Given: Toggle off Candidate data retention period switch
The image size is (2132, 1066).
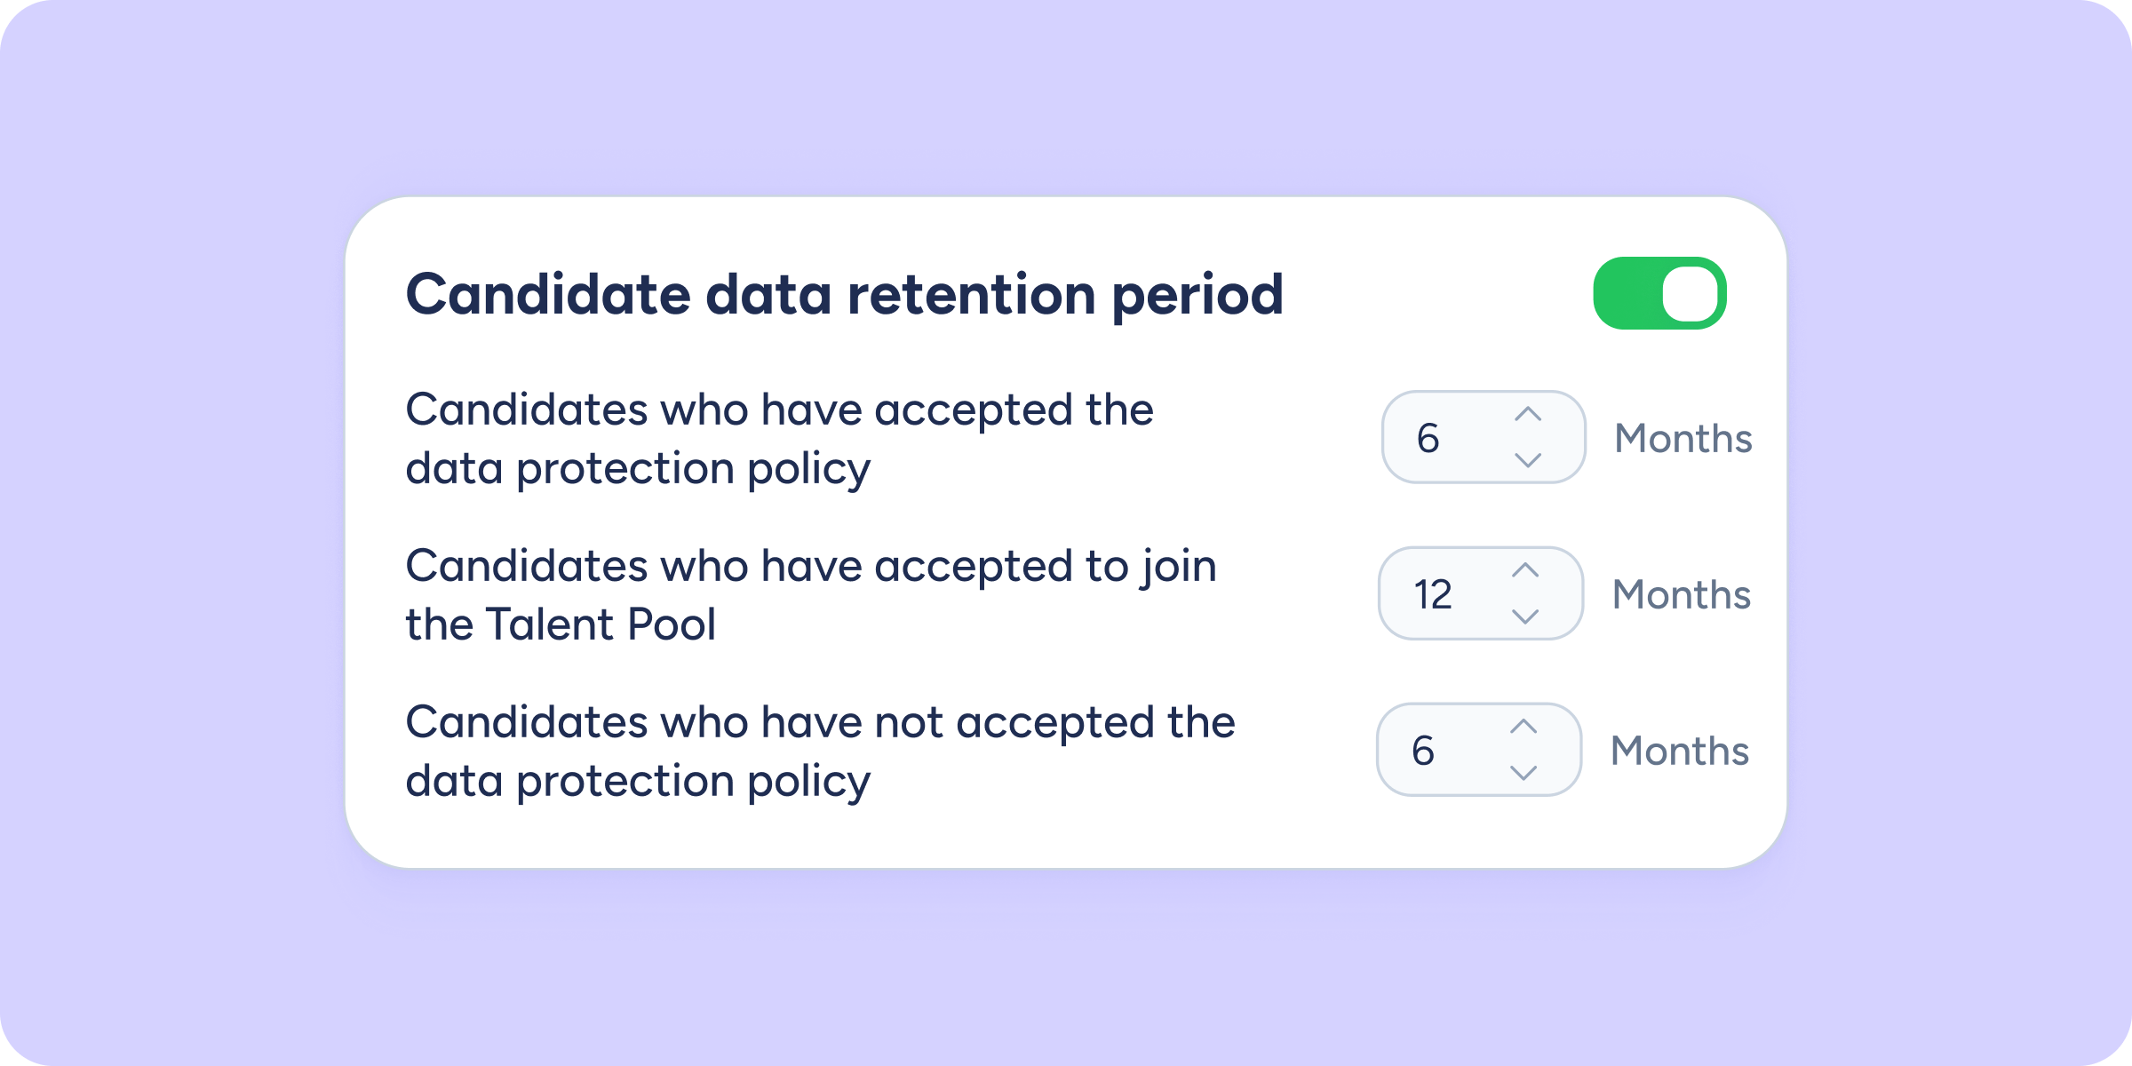Looking at the screenshot, I should coord(1659,293).
